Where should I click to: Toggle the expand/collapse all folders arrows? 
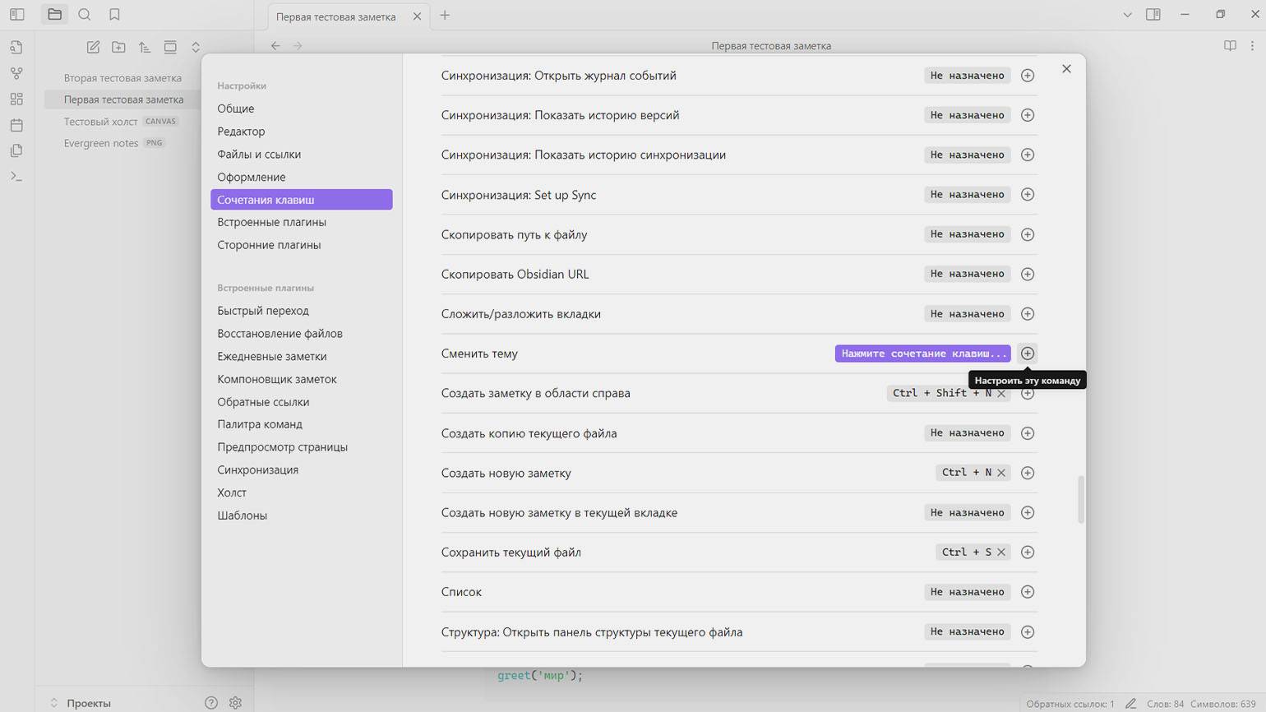(196, 47)
